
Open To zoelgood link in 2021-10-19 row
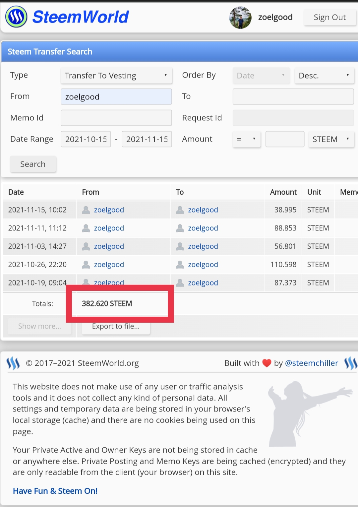click(203, 283)
